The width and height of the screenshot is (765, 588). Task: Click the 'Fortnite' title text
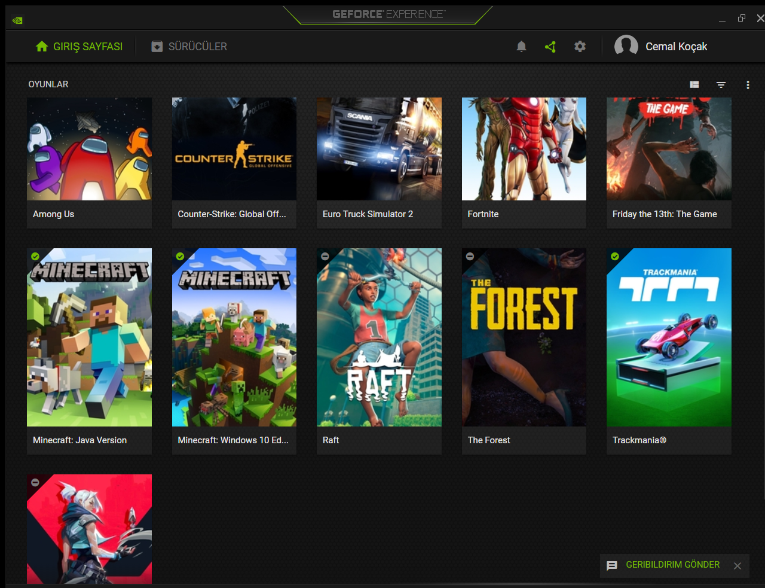[483, 214]
